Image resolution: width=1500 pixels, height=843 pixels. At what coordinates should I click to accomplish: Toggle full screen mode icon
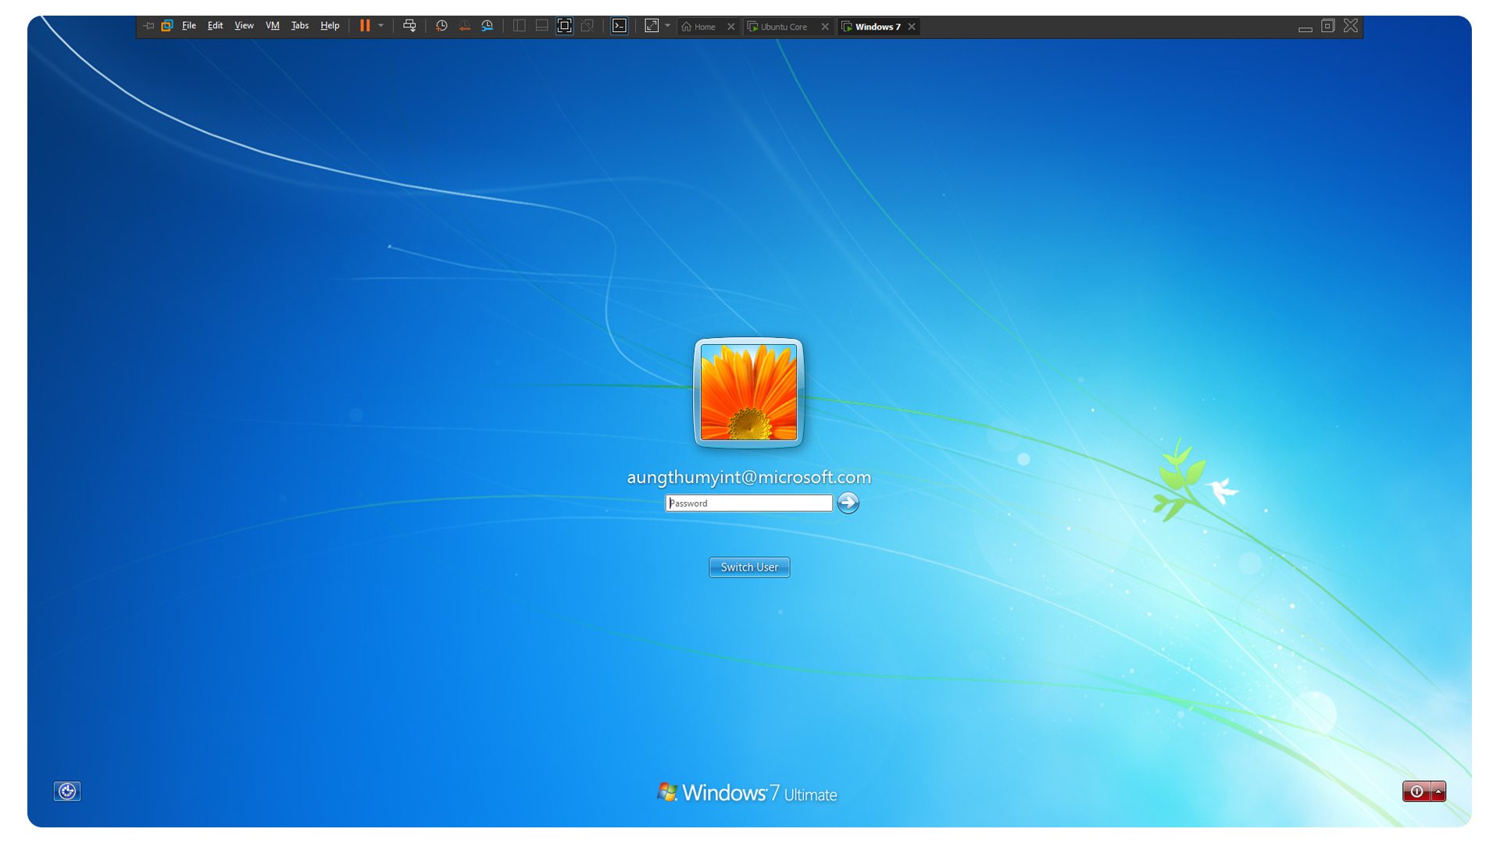565,26
